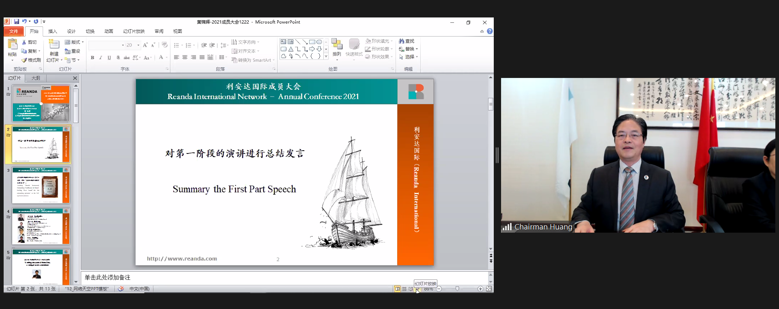Toggle Strikethrough (abc) formatting
The image size is (779, 309).
(127, 58)
